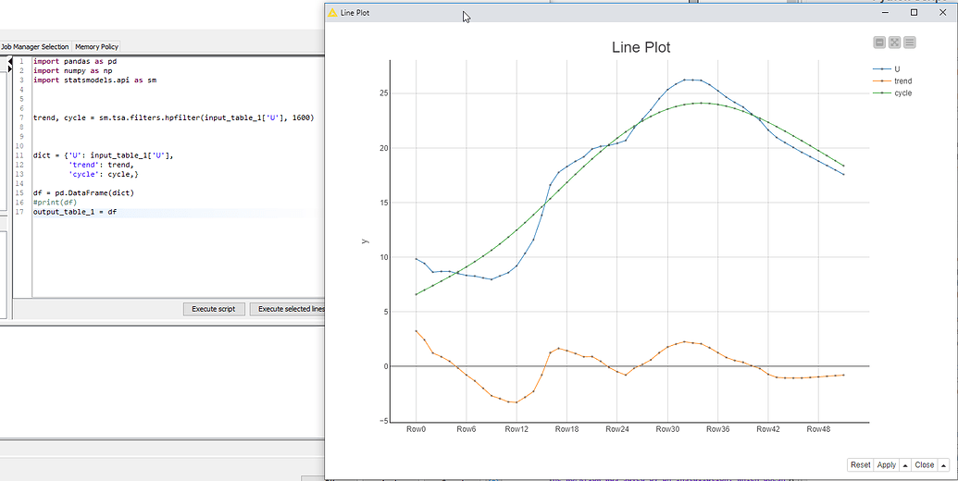958x481 pixels.
Task: Place cursor on 'import pandas as pd' line
Action: (75, 61)
